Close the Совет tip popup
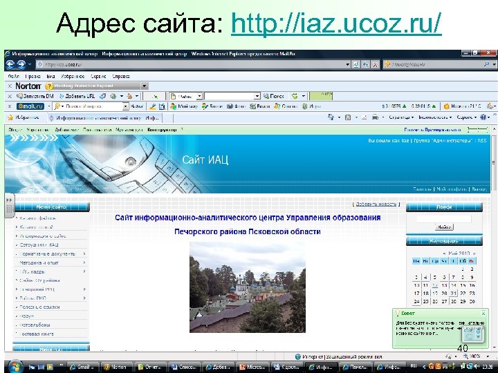Screen dimensions: 498x373 [483, 314]
